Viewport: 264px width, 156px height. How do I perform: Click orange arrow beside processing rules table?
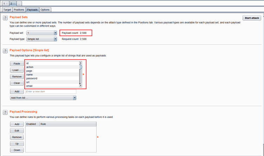97,137
